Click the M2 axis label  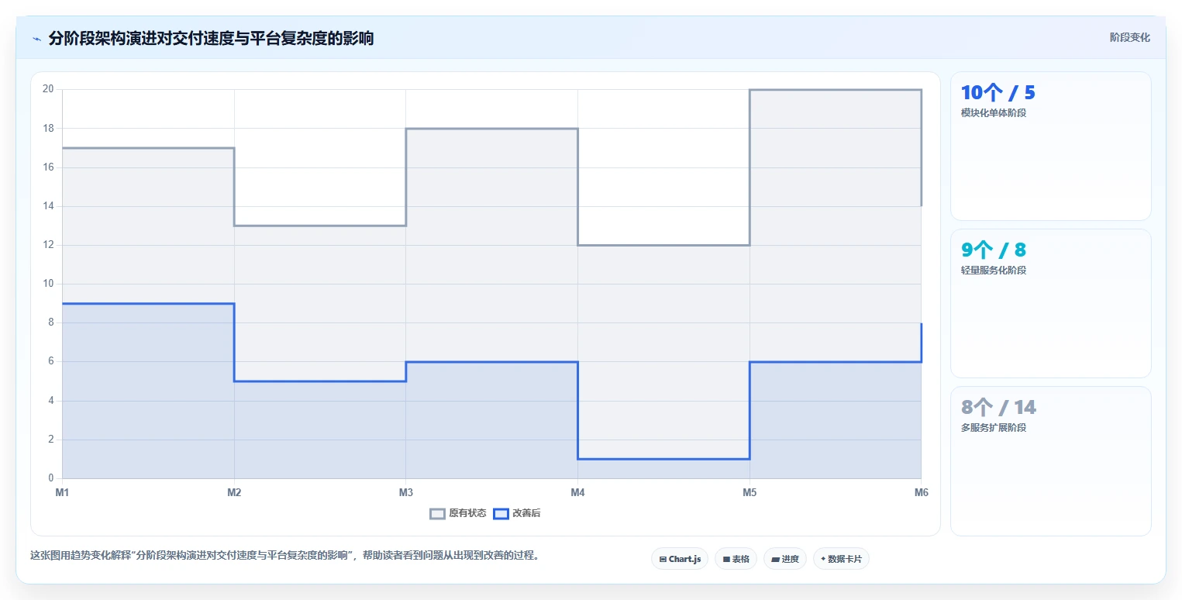point(234,492)
